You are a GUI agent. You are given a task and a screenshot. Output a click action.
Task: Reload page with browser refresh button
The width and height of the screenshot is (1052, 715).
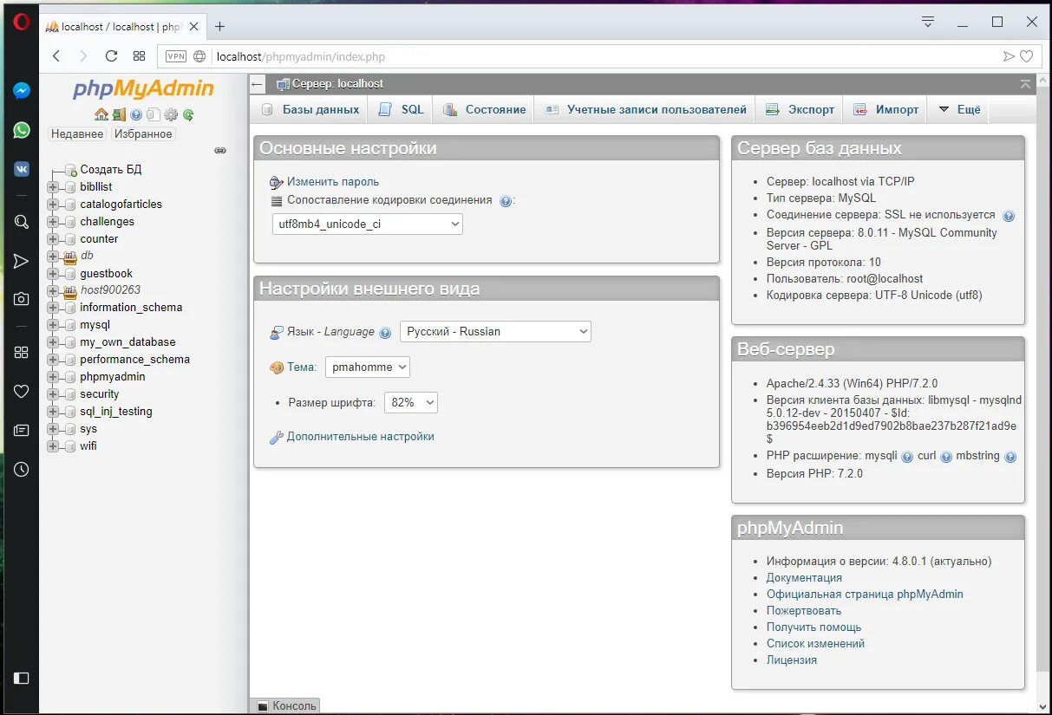pos(111,56)
